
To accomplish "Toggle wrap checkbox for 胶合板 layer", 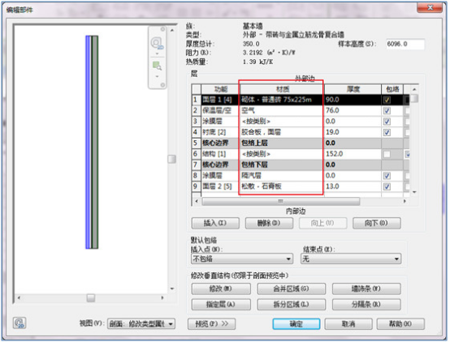I will pyautogui.click(x=387, y=132).
